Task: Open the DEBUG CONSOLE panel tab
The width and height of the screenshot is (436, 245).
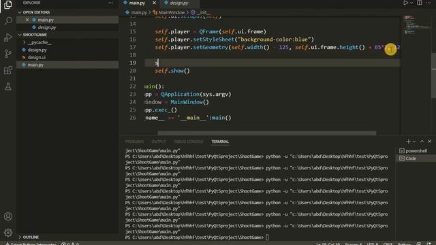Action: [189, 142]
